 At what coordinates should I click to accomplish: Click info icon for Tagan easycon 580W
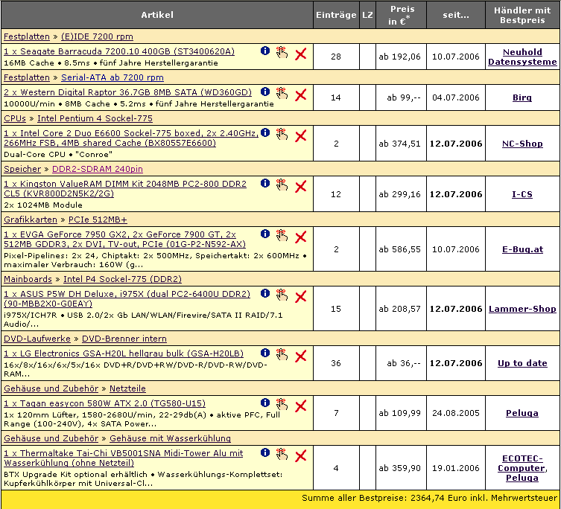point(264,403)
